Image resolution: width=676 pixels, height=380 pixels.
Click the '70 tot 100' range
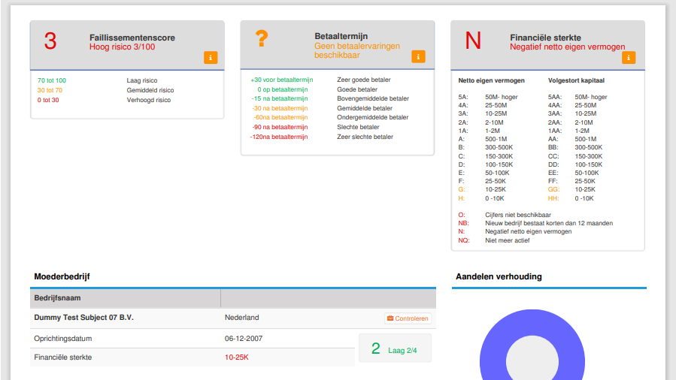point(52,80)
